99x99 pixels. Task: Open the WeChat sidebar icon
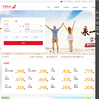click(97, 34)
